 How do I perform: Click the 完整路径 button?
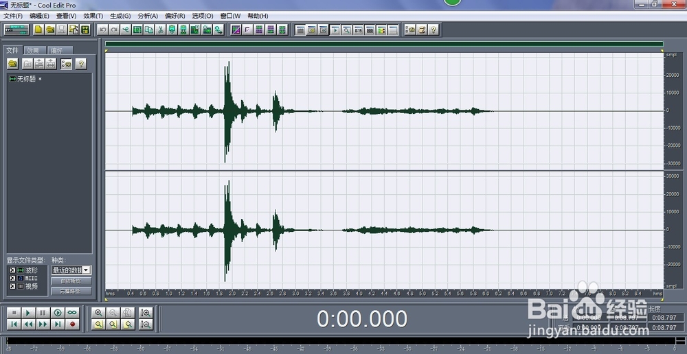pos(71,291)
